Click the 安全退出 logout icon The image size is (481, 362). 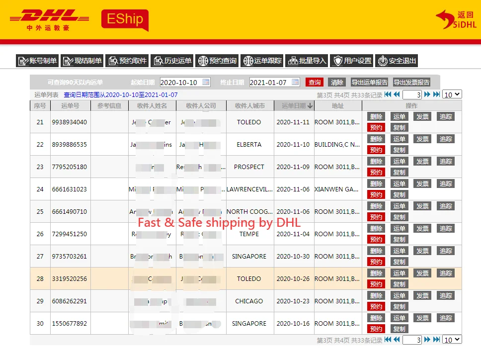coord(396,61)
